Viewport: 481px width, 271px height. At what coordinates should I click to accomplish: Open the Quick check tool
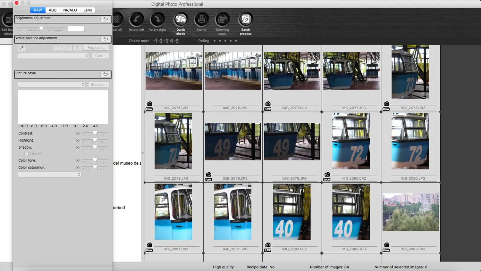pyautogui.click(x=181, y=20)
